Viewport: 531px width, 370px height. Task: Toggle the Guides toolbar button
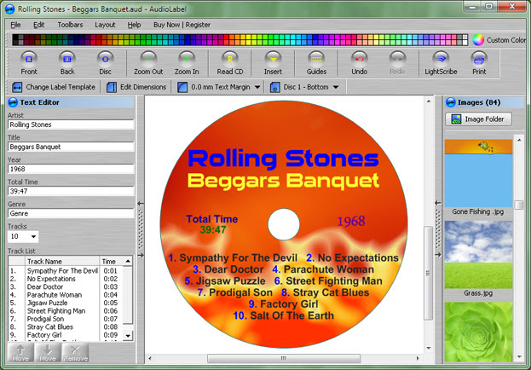coord(316,63)
